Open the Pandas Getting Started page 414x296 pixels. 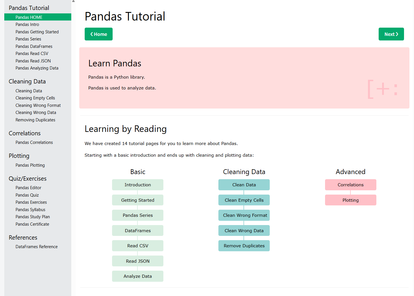tap(37, 32)
